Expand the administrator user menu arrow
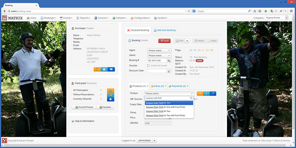 tap(155, 141)
